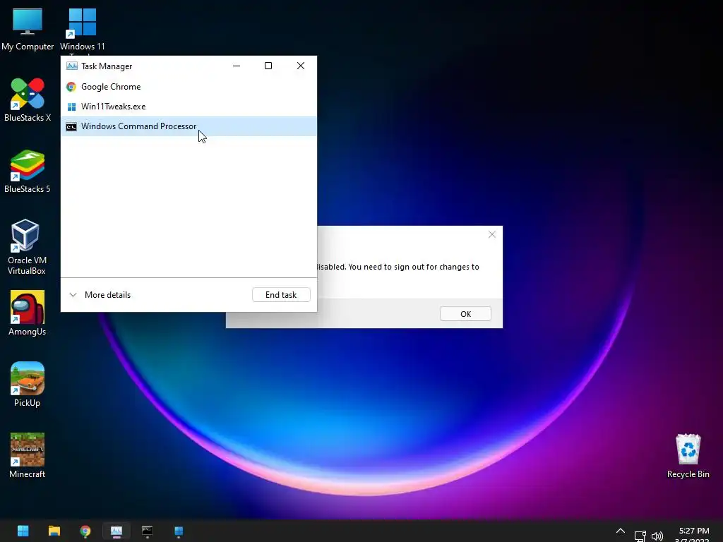Switch to Chrome on the taskbar
This screenshot has width=723, height=542.
[85, 531]
